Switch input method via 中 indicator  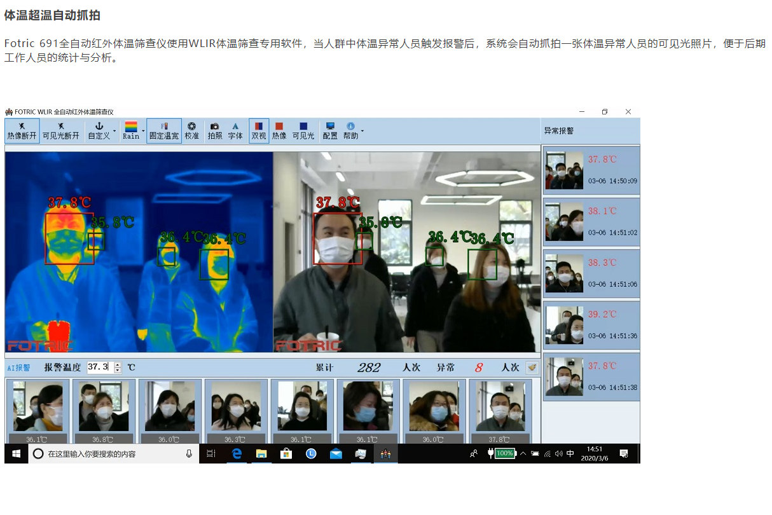click(x=570, y=453)
